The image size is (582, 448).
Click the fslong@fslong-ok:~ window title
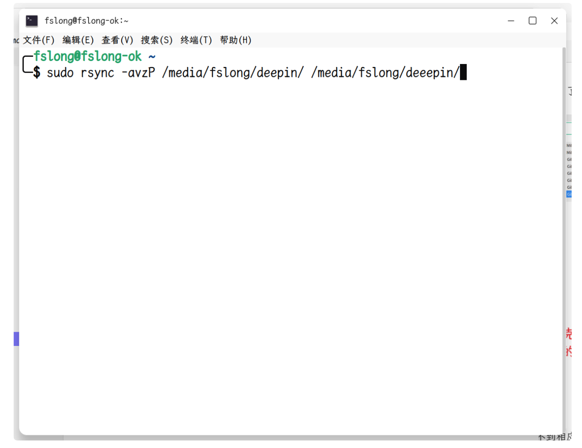86,21
